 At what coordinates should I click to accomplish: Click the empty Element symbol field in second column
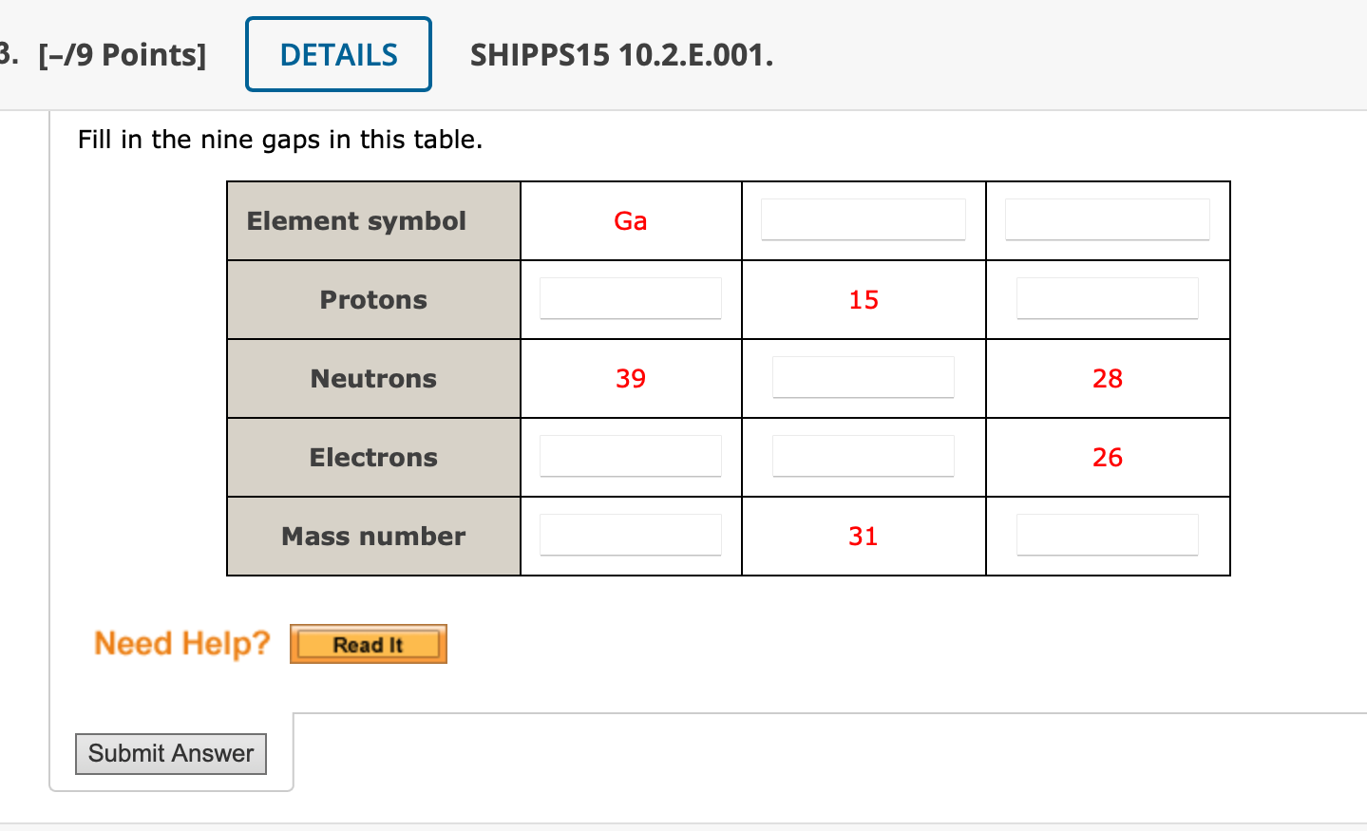[863, 219]
